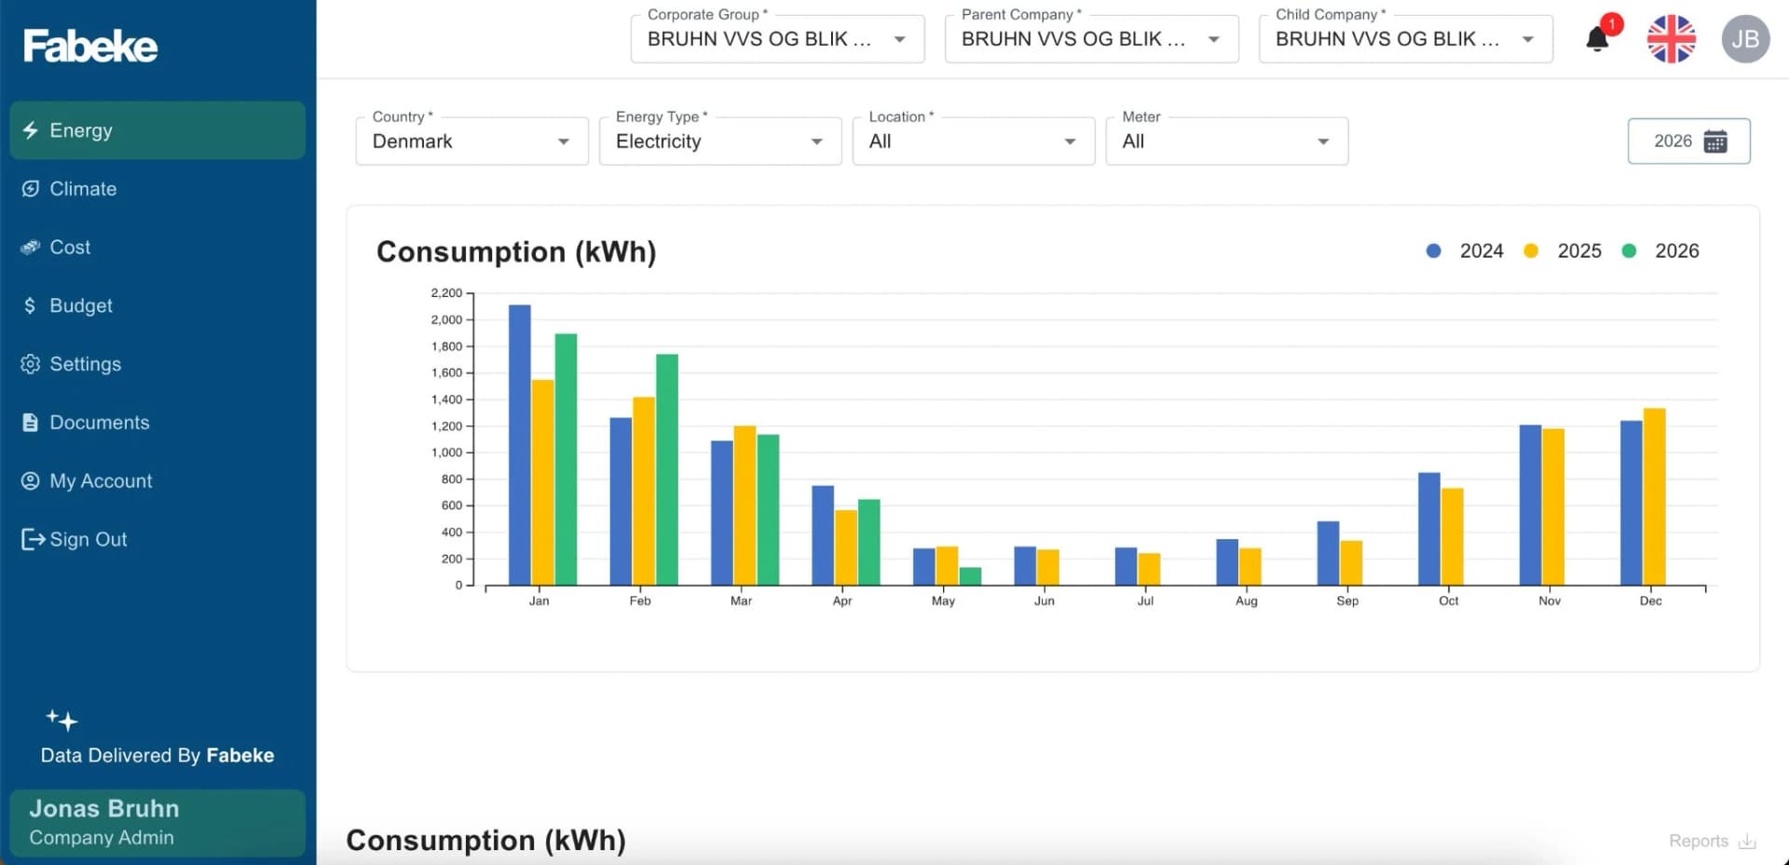The height and width of the screenshot is (865, 1789).
Task: Click the top Consumption (kWh) chart title
Action: (x=516, y=252)
